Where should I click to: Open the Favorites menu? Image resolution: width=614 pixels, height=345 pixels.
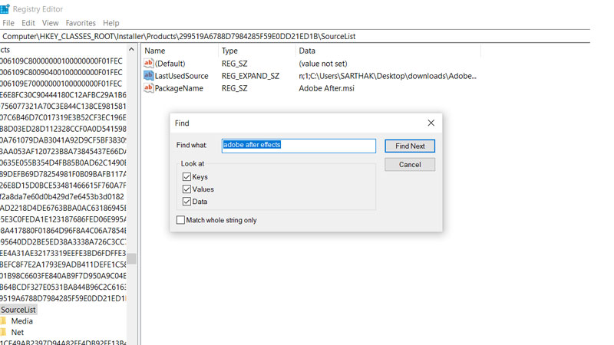(x=81, y=23)
